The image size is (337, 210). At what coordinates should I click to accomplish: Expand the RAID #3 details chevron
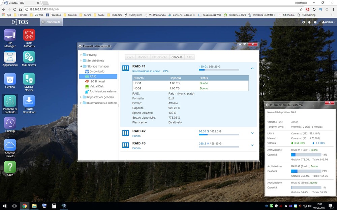(252, 145)
